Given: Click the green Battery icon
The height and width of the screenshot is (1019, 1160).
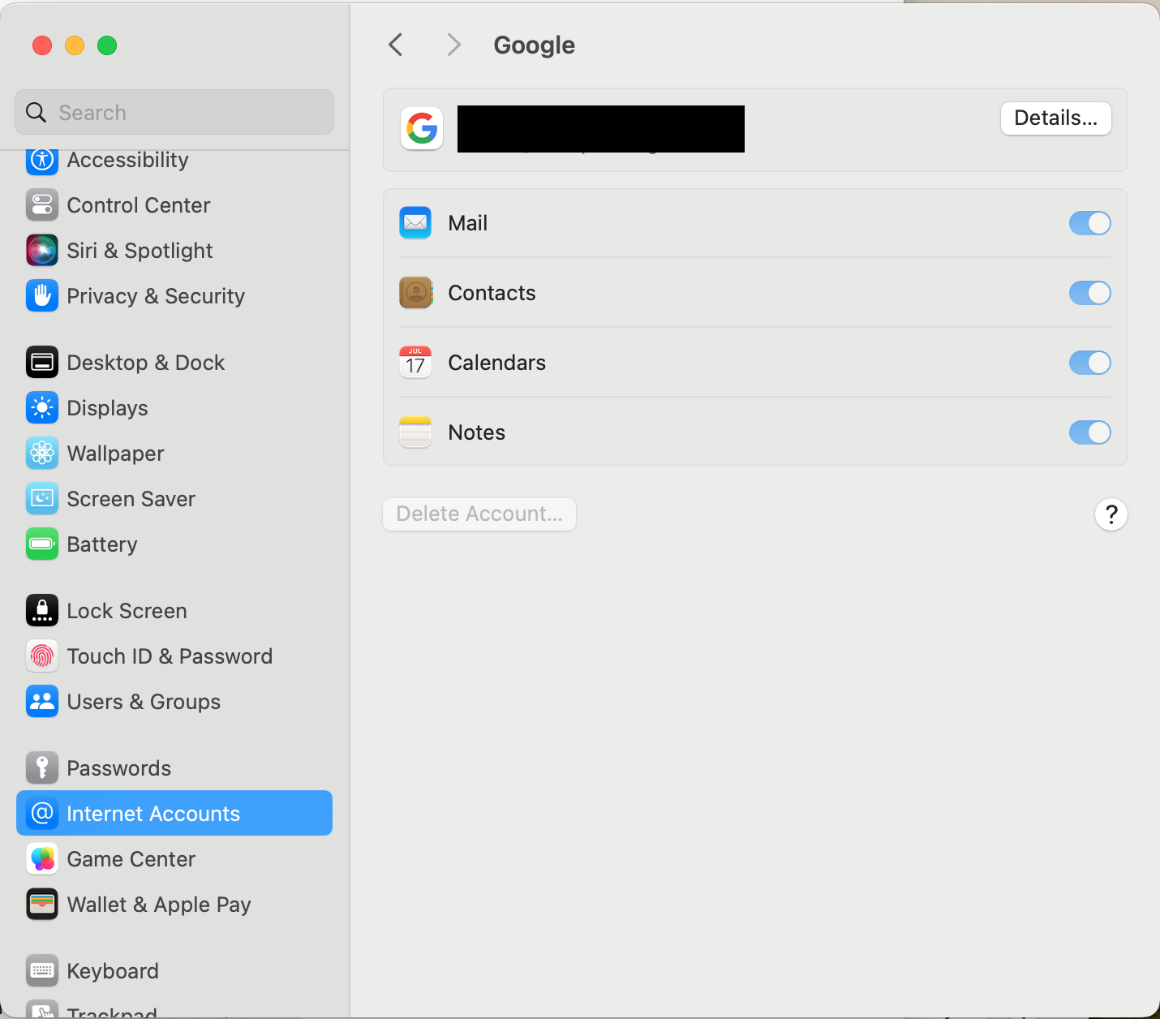Looking at the screenshot, I should point(42,544).
